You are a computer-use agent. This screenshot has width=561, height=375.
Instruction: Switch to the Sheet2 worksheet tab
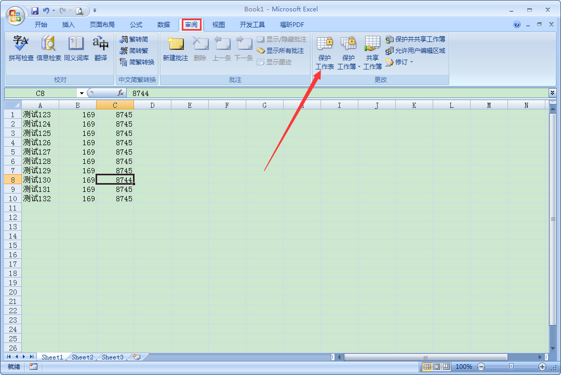82,357
